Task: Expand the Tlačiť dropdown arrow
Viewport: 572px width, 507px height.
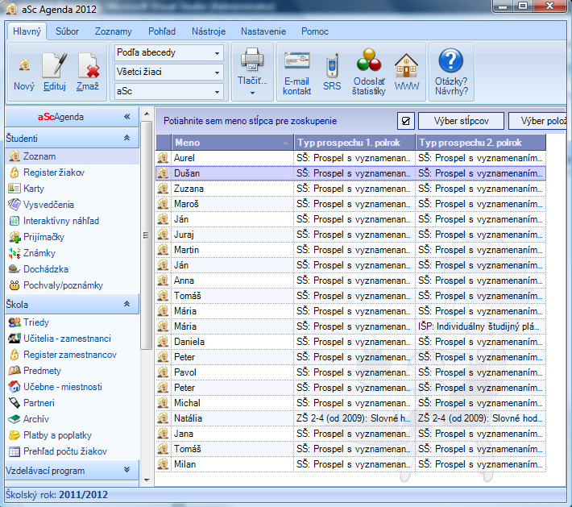Action: 252,93
